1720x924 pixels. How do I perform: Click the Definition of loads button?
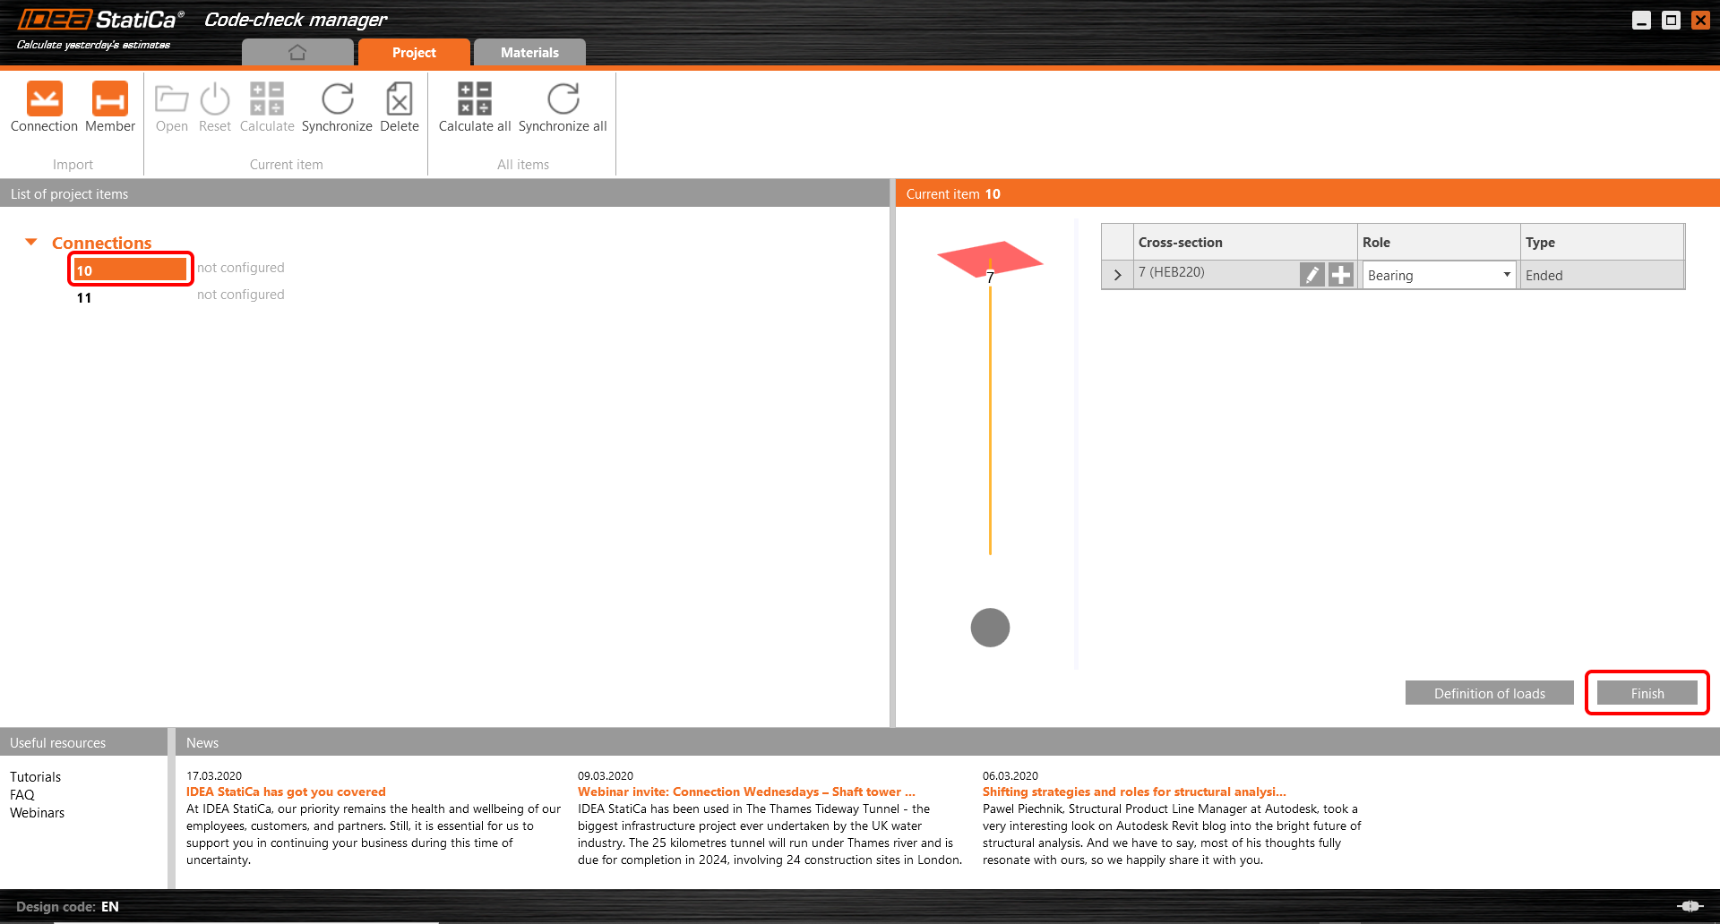tap(1489, 693)
